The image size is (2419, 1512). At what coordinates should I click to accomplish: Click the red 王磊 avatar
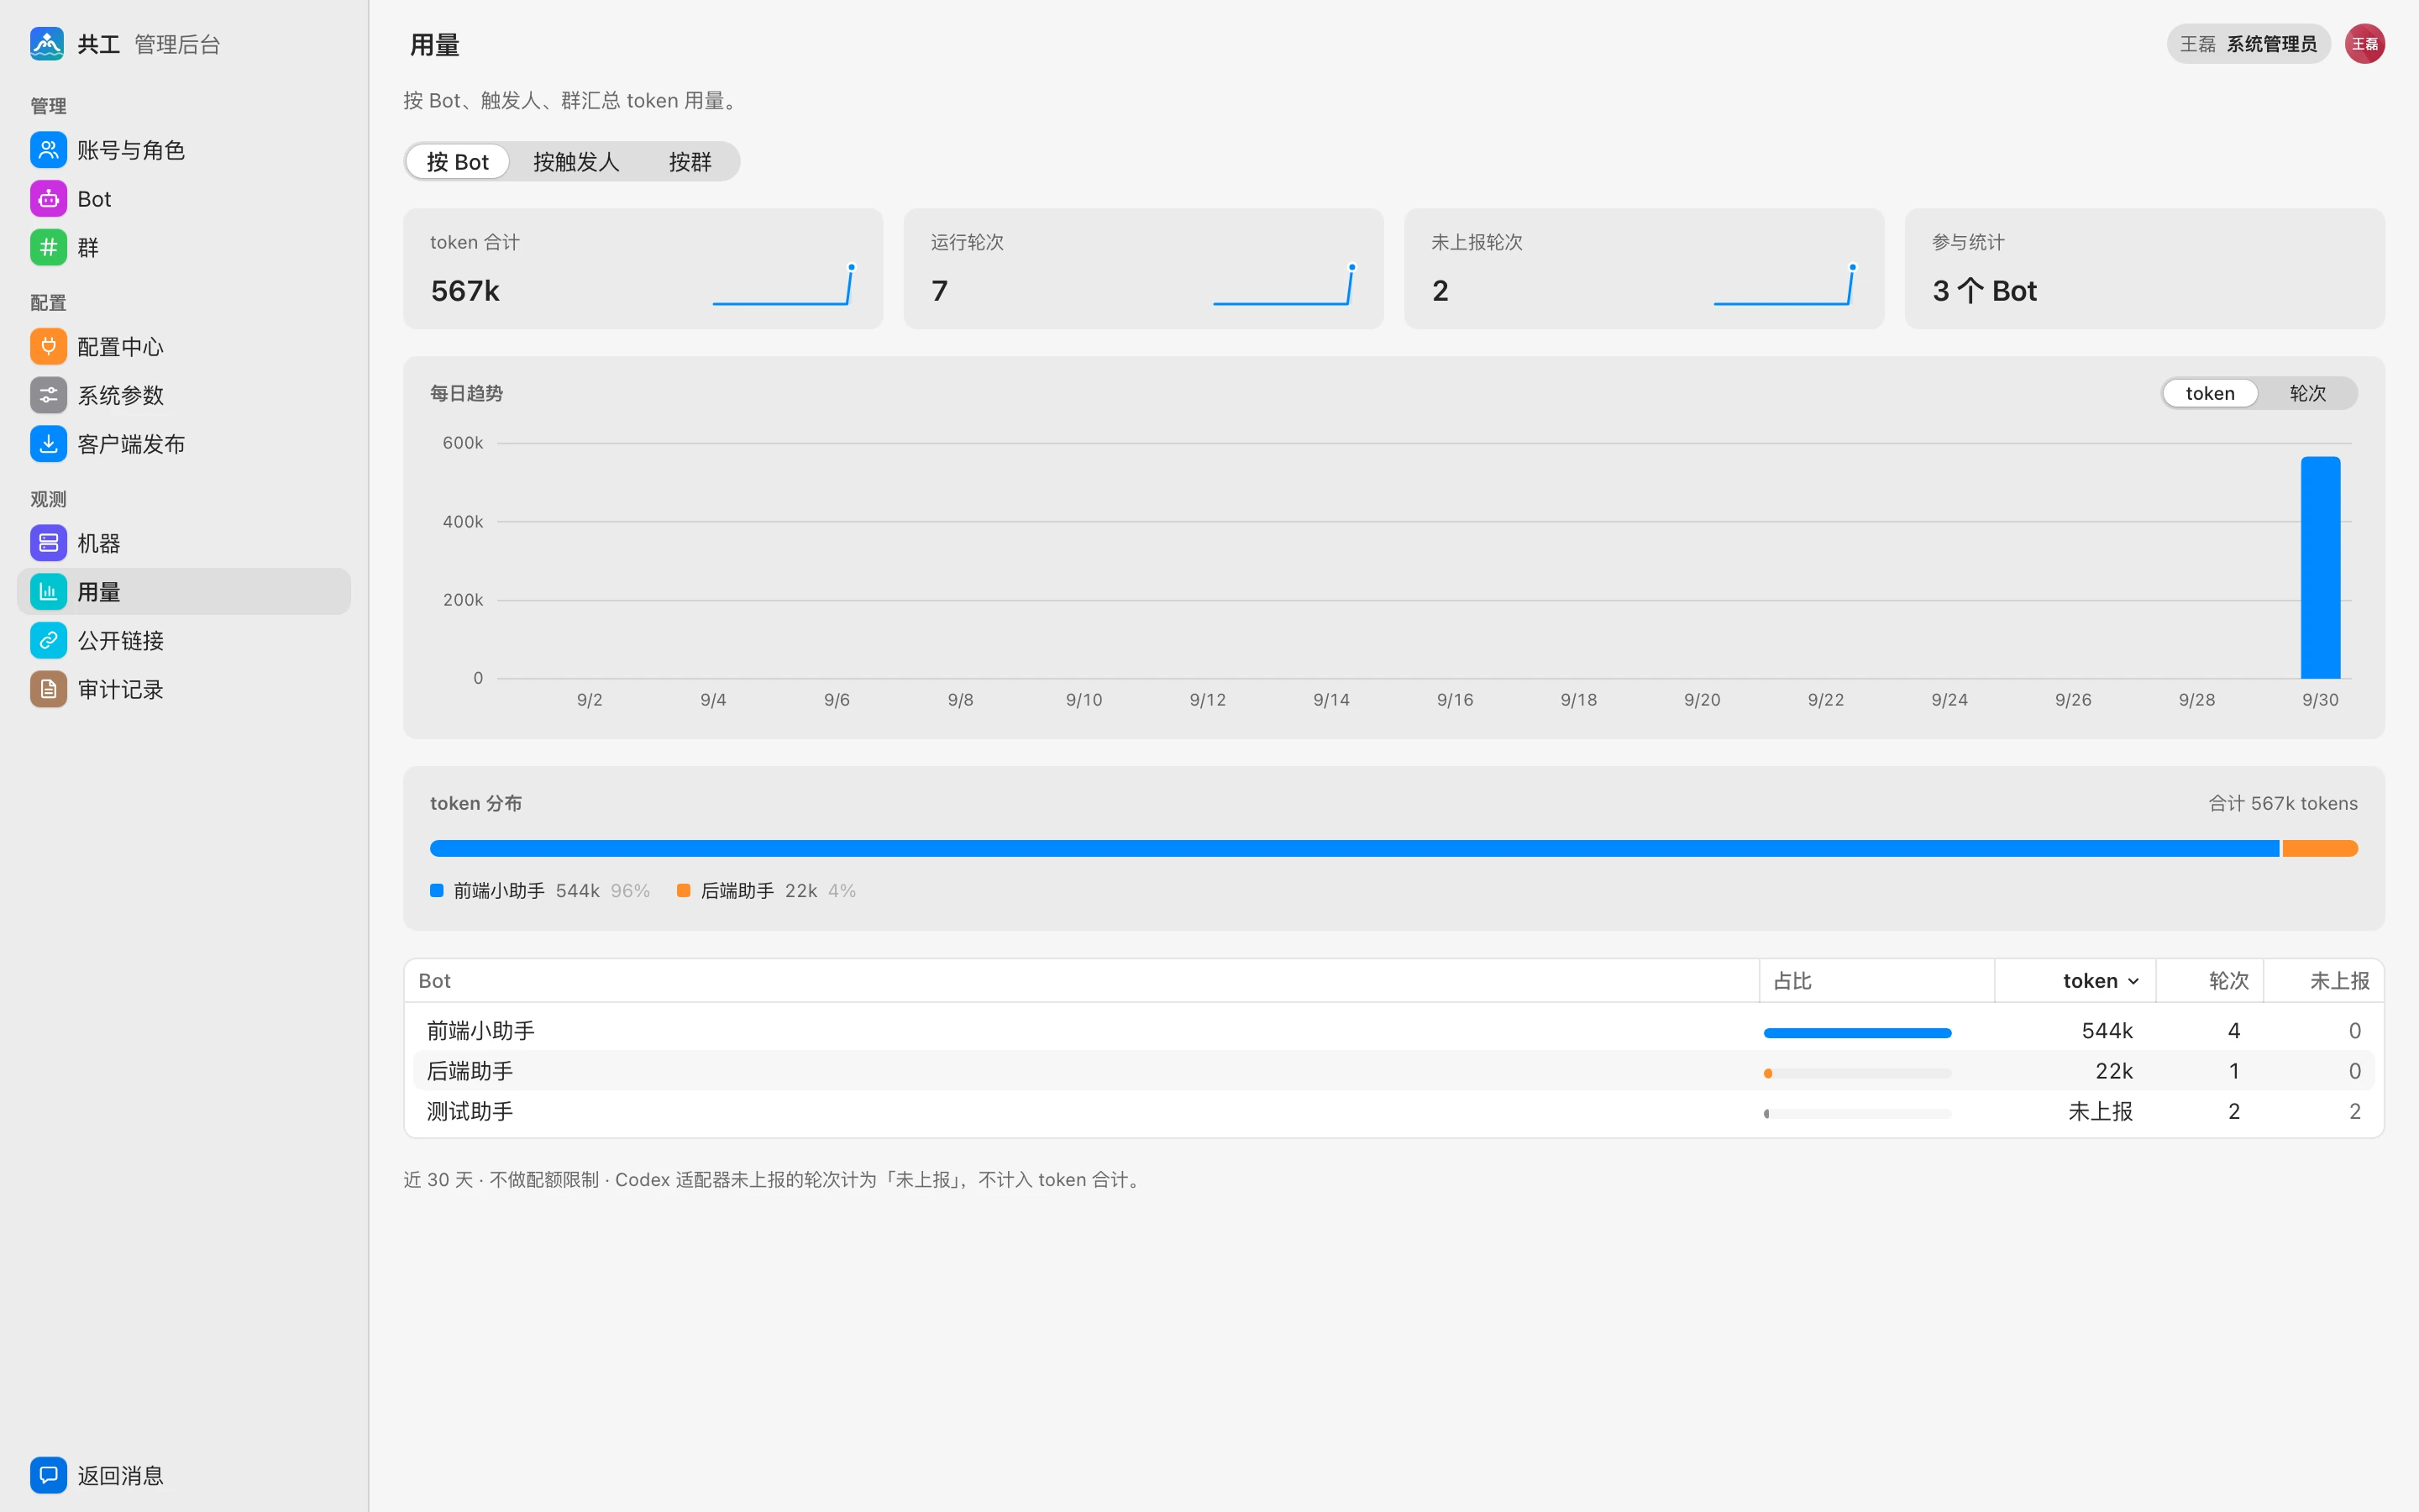(x=2365, y=44)
